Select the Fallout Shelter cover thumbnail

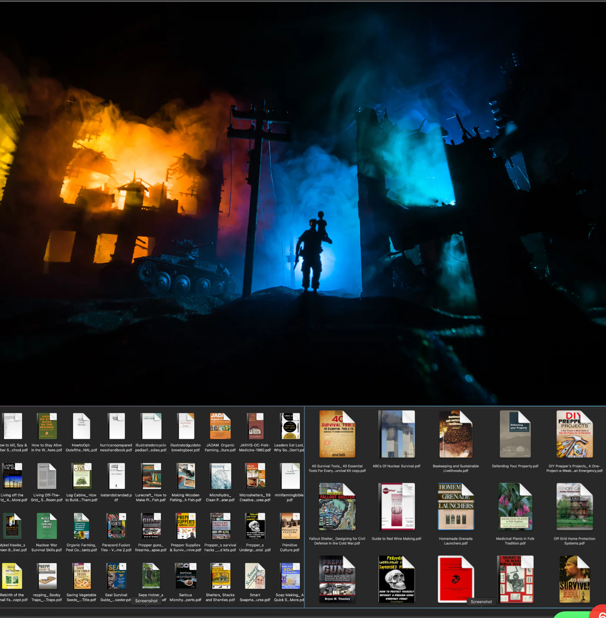[337, 507]
